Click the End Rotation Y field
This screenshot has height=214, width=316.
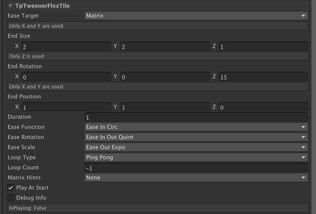(165, 76)
